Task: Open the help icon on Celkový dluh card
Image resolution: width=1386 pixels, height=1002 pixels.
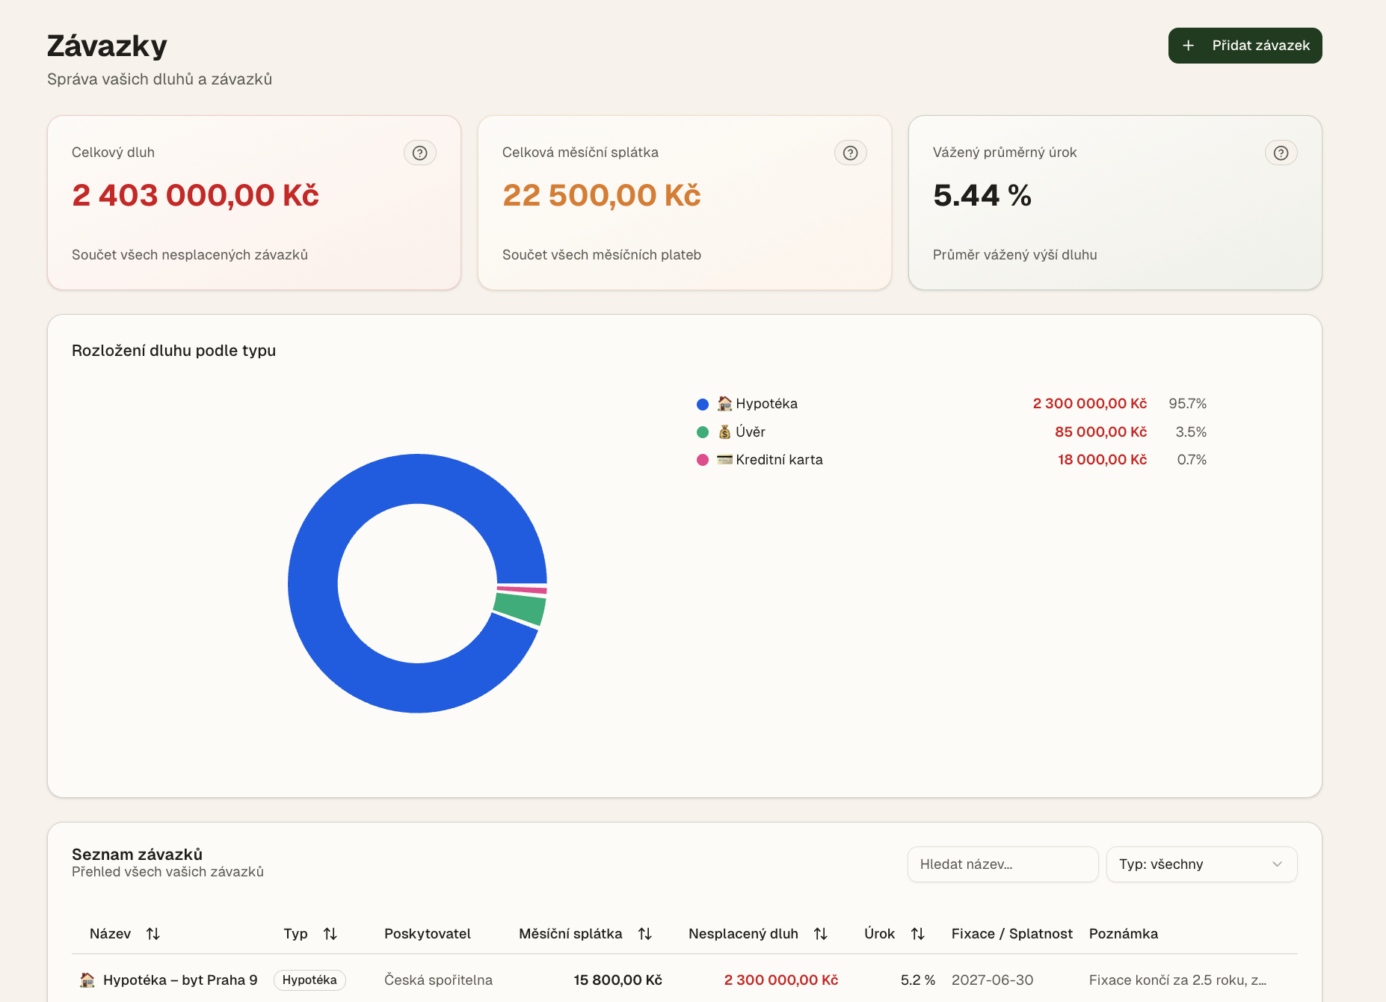Action: 420,153
